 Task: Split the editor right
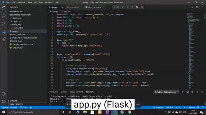point(197,7)
